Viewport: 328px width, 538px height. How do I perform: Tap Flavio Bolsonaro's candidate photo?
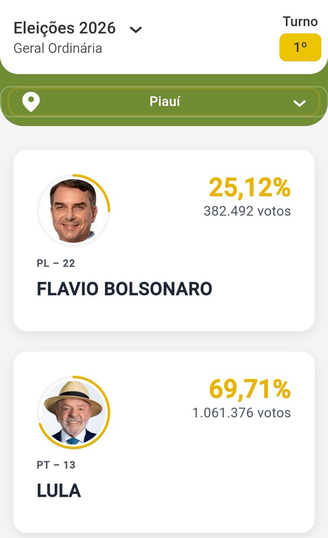tap(73, 210)
